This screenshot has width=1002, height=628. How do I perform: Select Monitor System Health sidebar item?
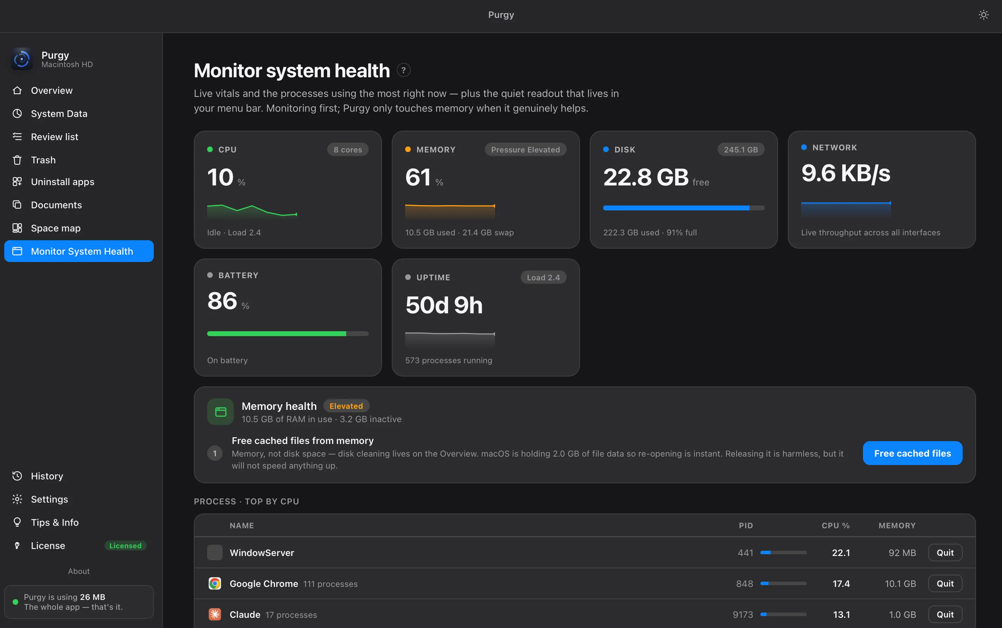[x=79, y=251]
